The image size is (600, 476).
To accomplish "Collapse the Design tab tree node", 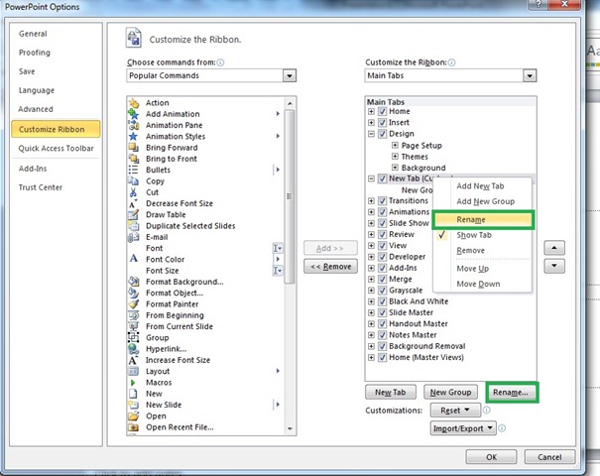I will click(371, 134).
